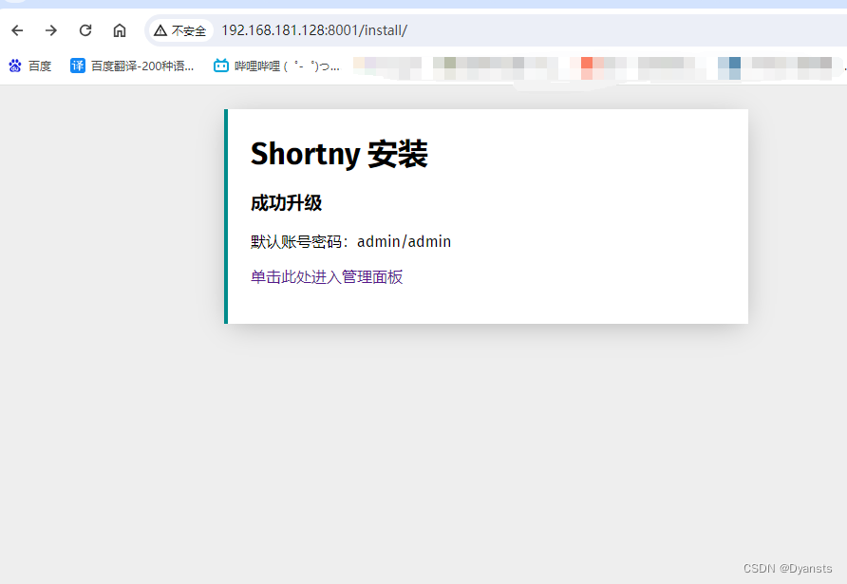The height and width of the screenshot is (584, 847).
Task: Open the 哔哩哔哩 bookmark
Action: [x=276, y=66]
